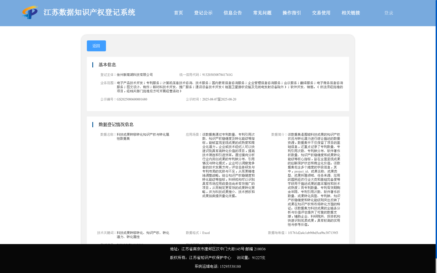Click the system logo icon in header

[30, 12]
